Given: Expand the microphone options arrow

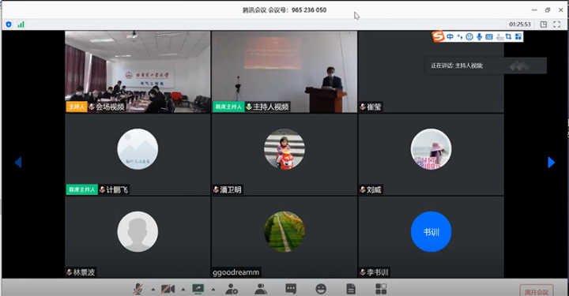Looking at the screenshot, I should [153, 289].
